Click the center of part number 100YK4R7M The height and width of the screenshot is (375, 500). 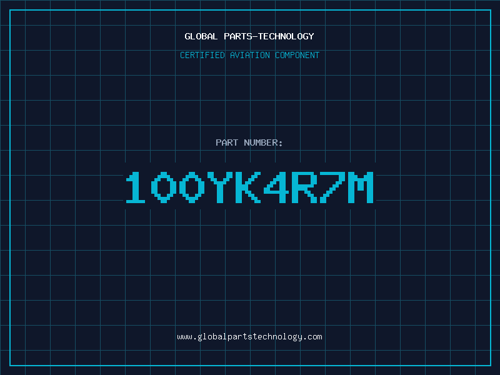pyautogui.click(x=249, y=187)
